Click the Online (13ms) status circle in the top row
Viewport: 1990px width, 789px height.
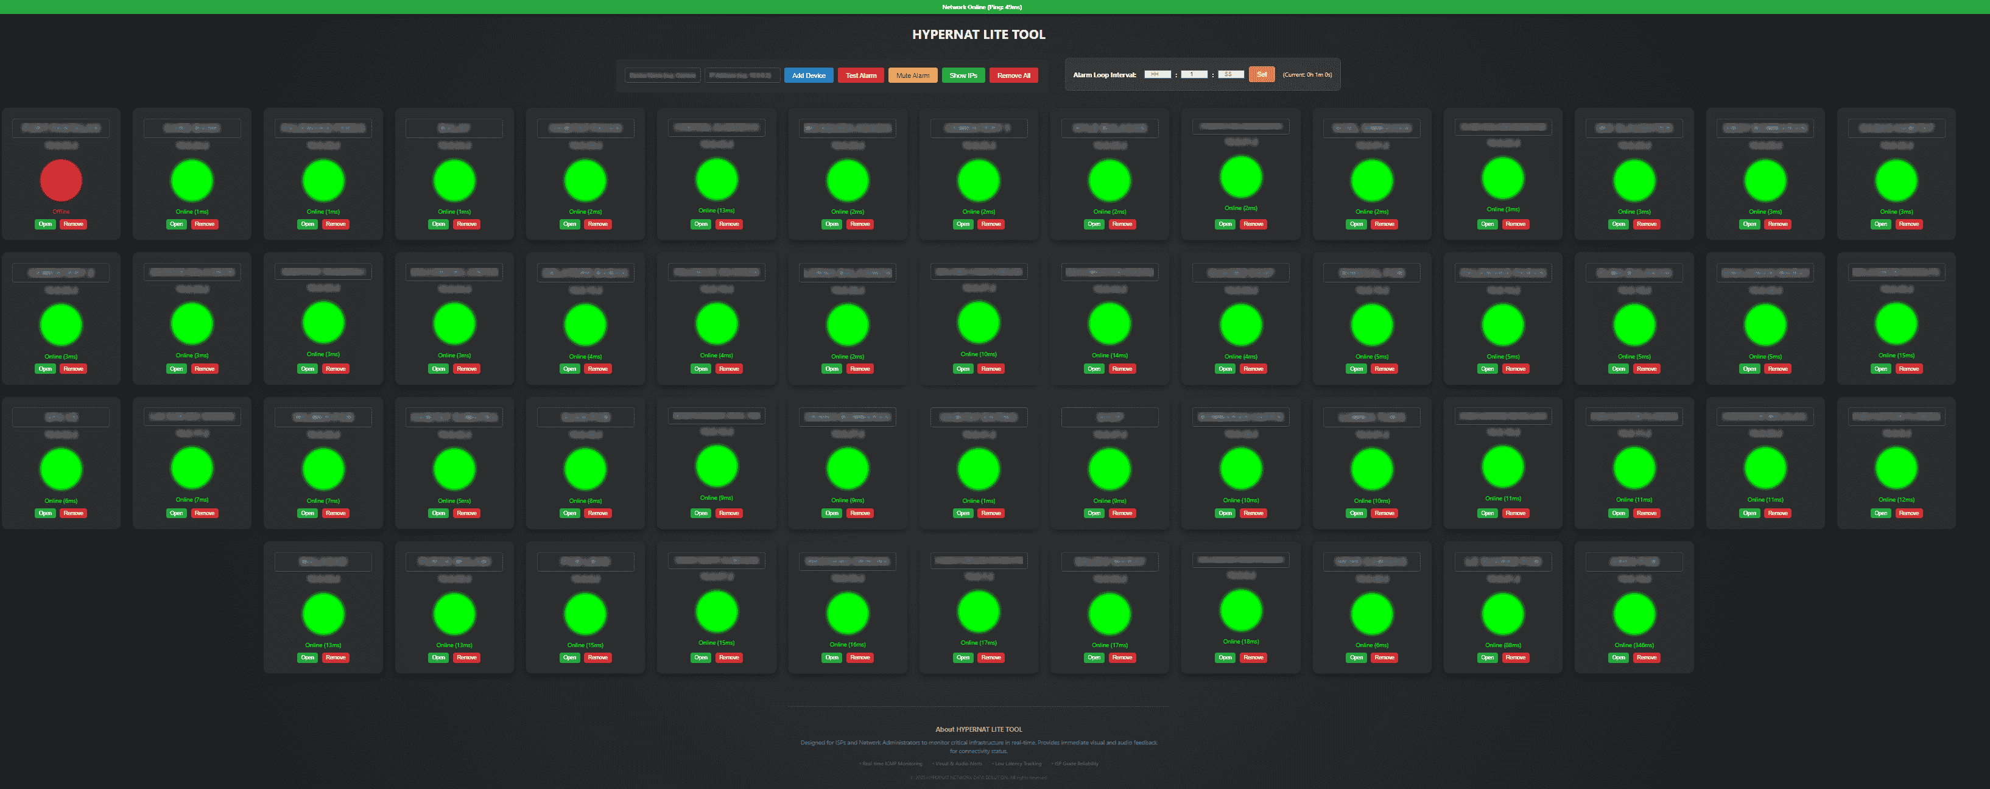[716, 178]
